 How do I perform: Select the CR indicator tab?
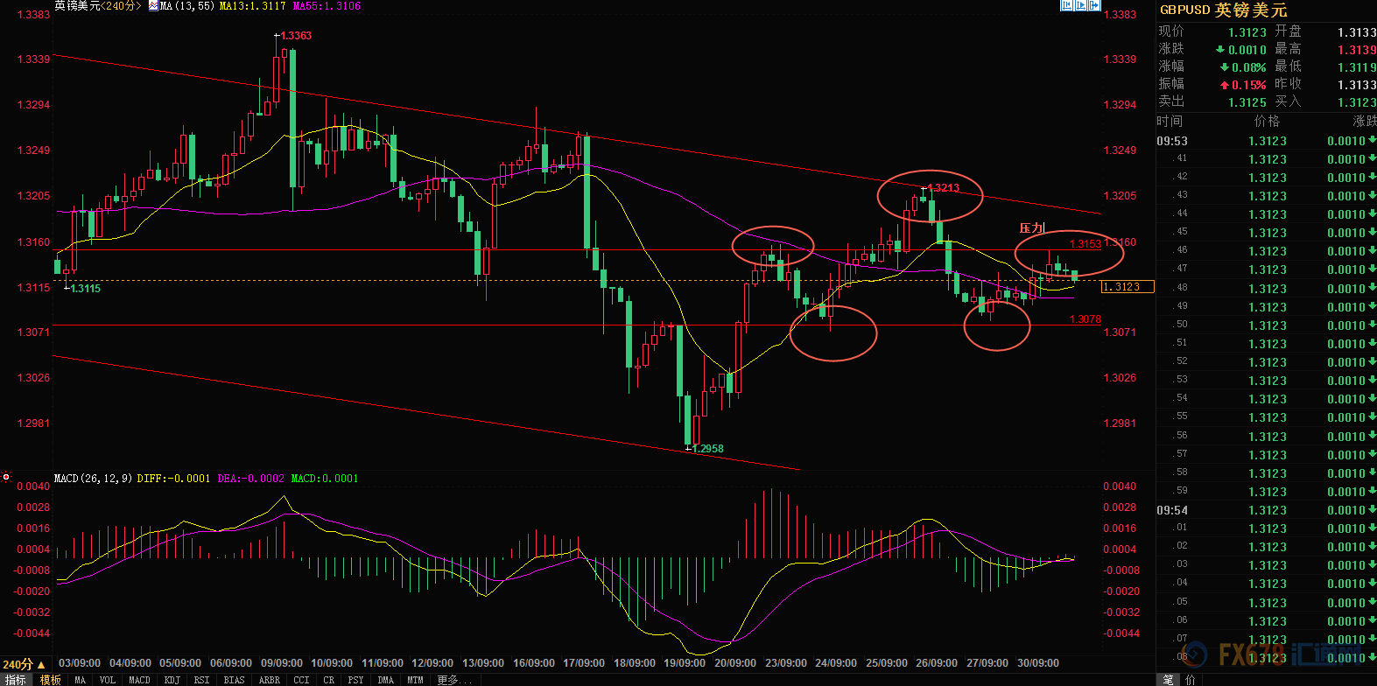click(x=328, y=680)
